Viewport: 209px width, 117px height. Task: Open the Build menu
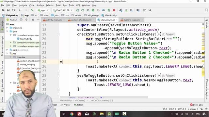tap(58, 5)
